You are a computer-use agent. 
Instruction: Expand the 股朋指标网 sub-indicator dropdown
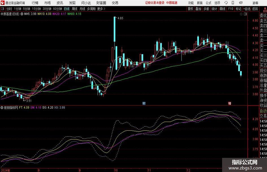tap(2, 108)
